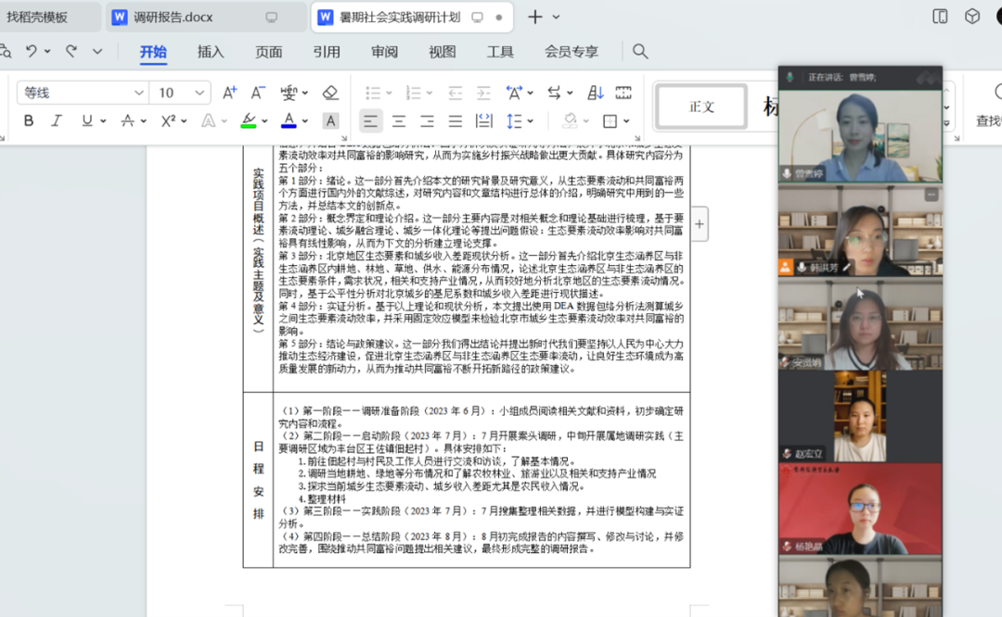This screenshot has height=617, width=1002.
Task: Toggle italic formatting
Action: [x=57, y=120]
